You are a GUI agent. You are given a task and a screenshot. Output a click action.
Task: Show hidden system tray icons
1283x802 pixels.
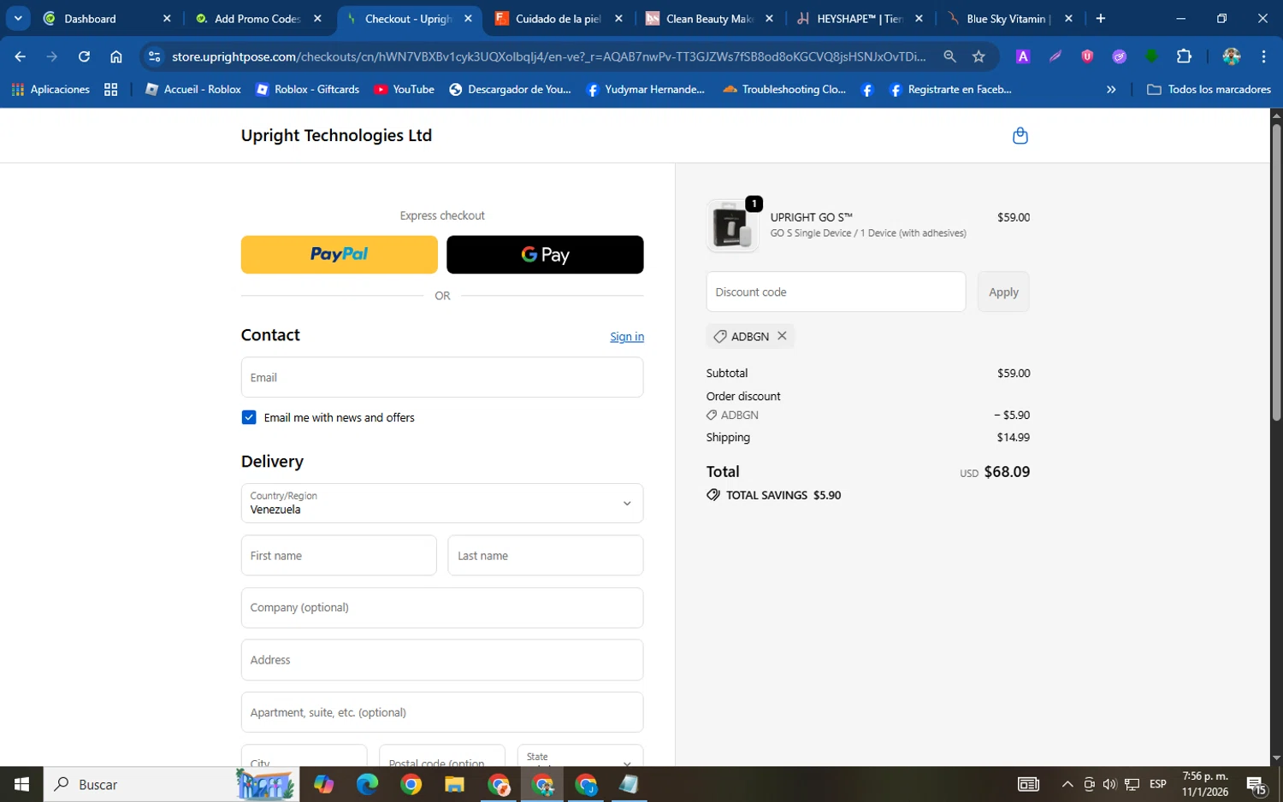click(x=1067, y=784)
